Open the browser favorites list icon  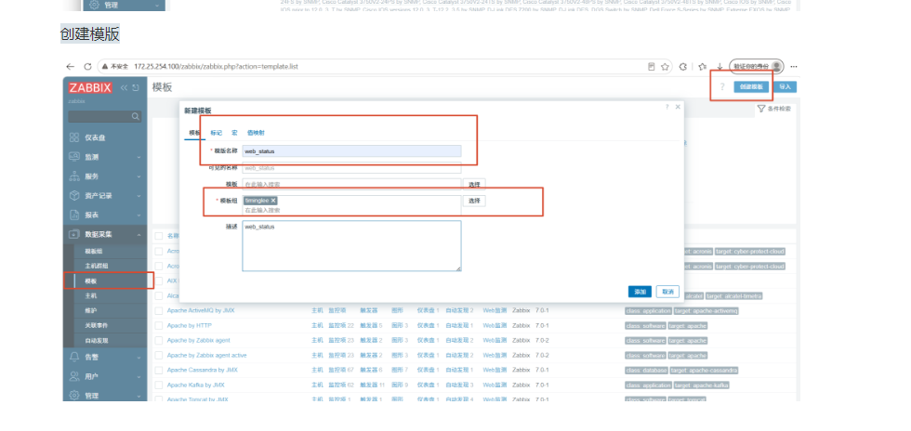pyautogui.click(x=703, y=67)
